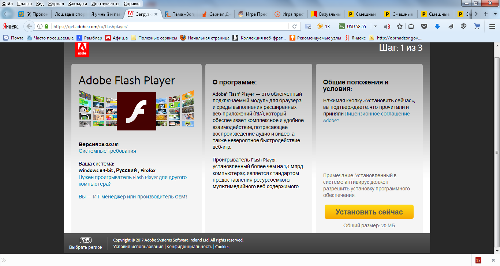Open downloads blue arrow icon
The height and width of the screenshot is (266, 500).
click(437, 26)
